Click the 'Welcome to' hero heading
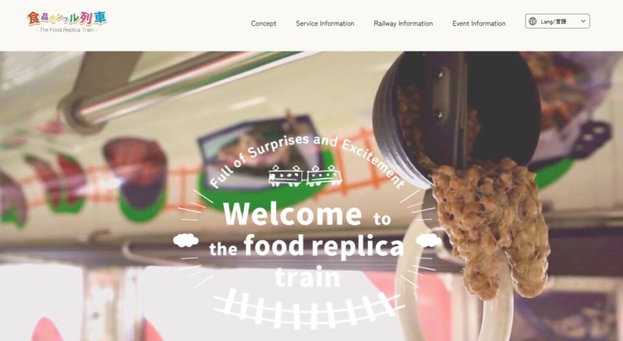Viewport: 623px width, 341px height. pos(307,214)
